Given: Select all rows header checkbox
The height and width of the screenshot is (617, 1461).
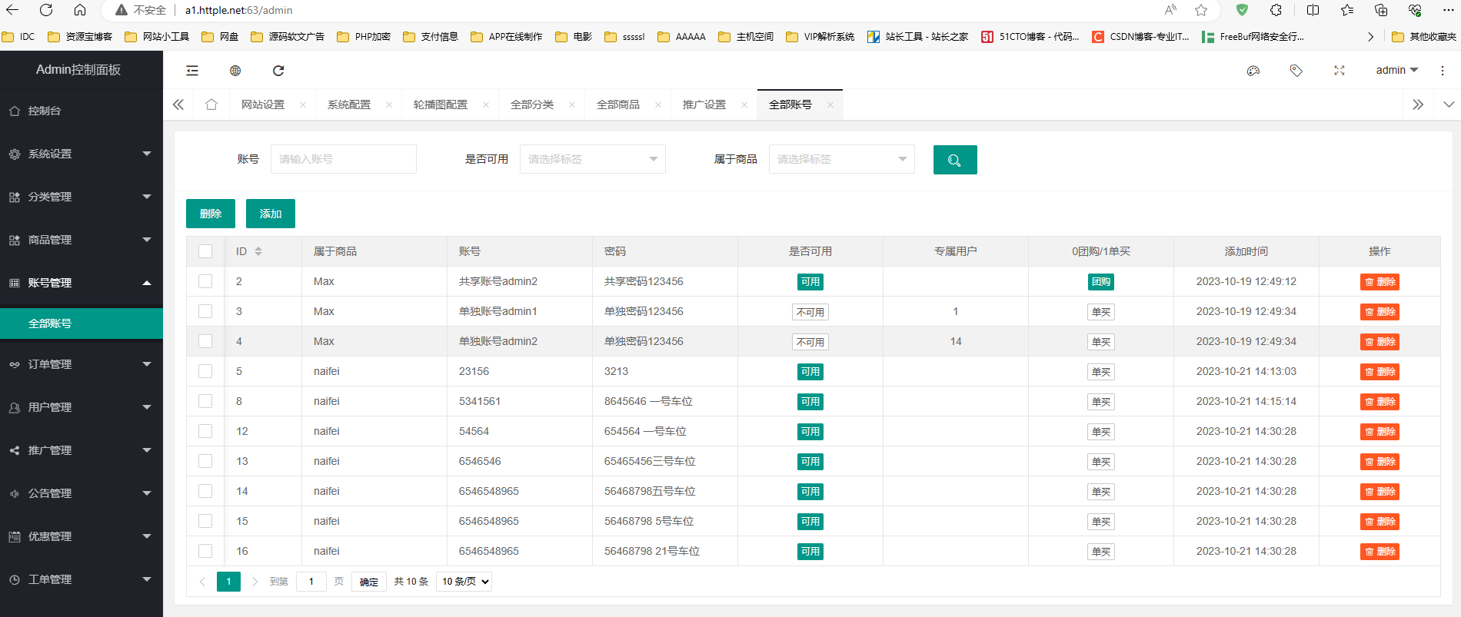Looking at the screenshot, I should click(205, 251).
